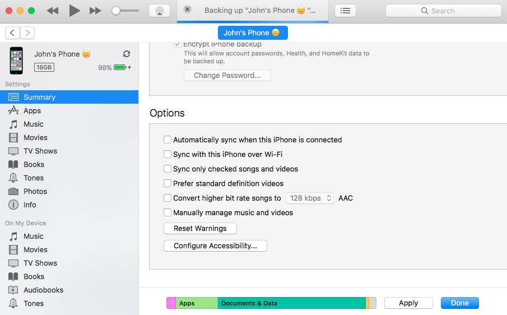507x315 pixels.
Task: Click the AirPlay icon
Action: (x=159, y=11)
